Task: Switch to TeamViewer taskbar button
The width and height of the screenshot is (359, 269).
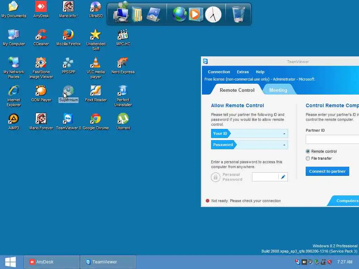Action: click(108, 262)
